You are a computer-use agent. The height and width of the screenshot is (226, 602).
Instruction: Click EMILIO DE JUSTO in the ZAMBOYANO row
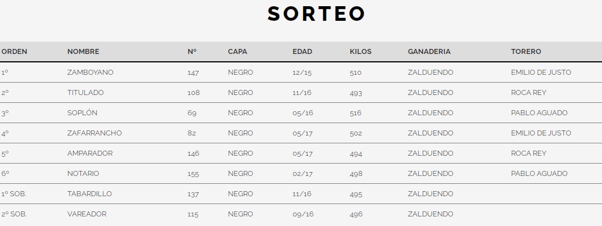541,73
